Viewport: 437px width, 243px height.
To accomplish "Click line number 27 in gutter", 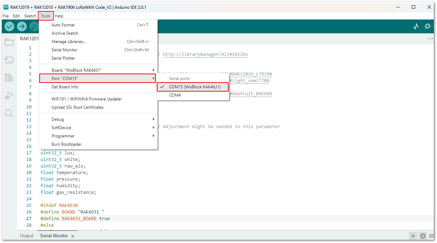I will click(x=29, y=218).
